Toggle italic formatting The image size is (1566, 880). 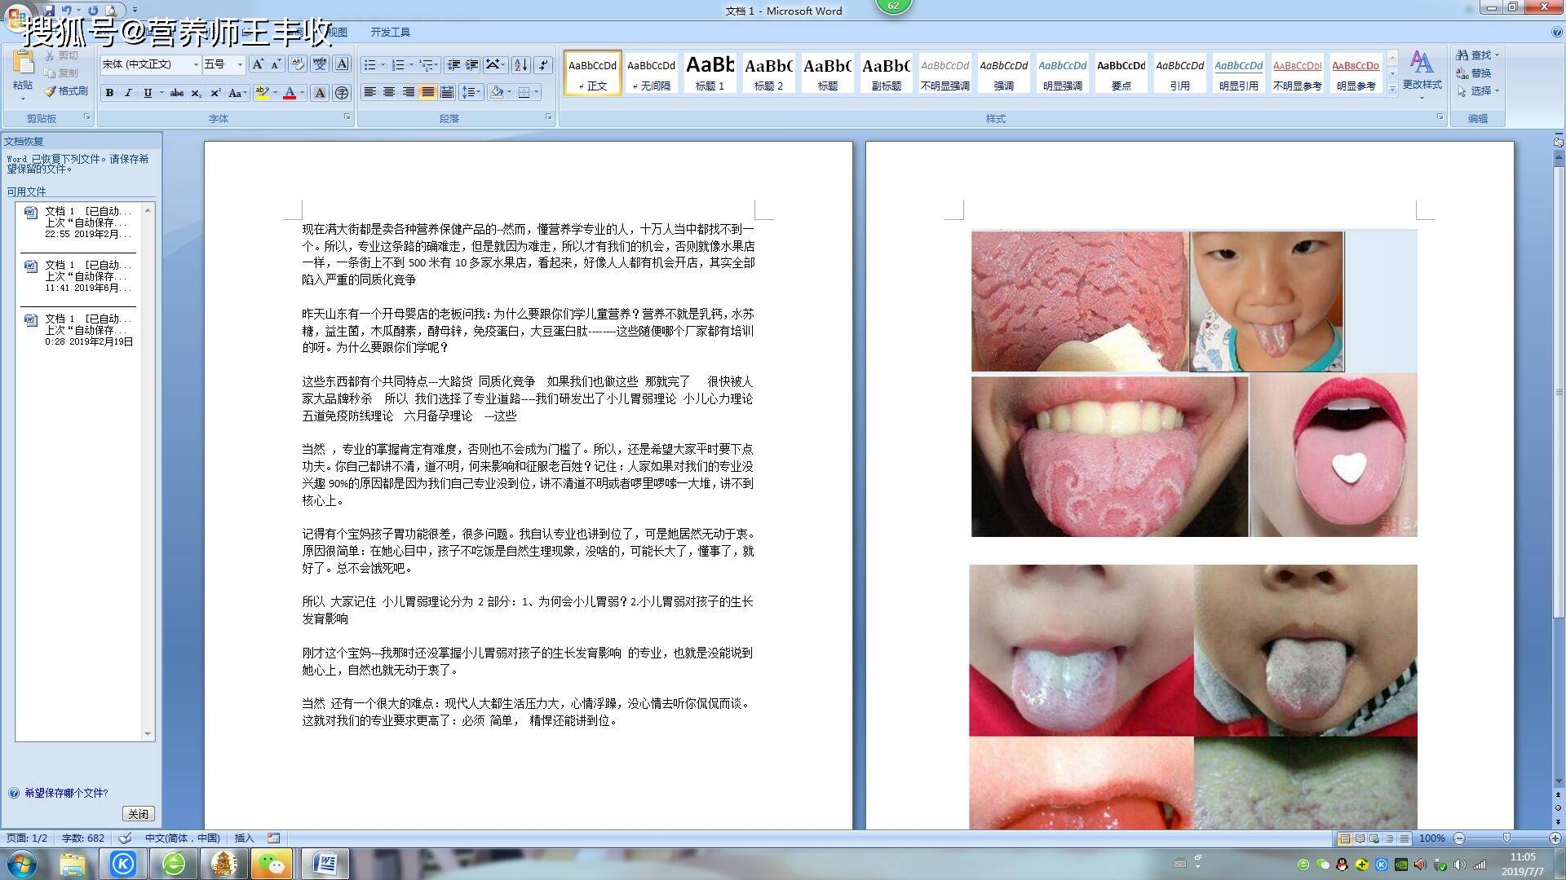click(128, 93)
